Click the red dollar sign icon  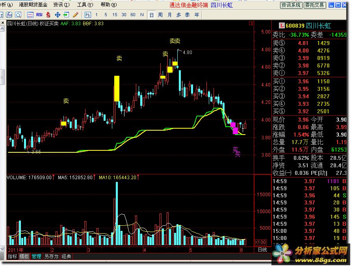(x=48, y=15)
